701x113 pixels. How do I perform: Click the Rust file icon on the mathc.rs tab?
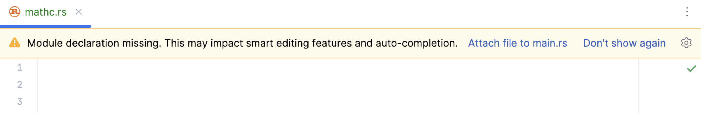[x=14, y=12]
